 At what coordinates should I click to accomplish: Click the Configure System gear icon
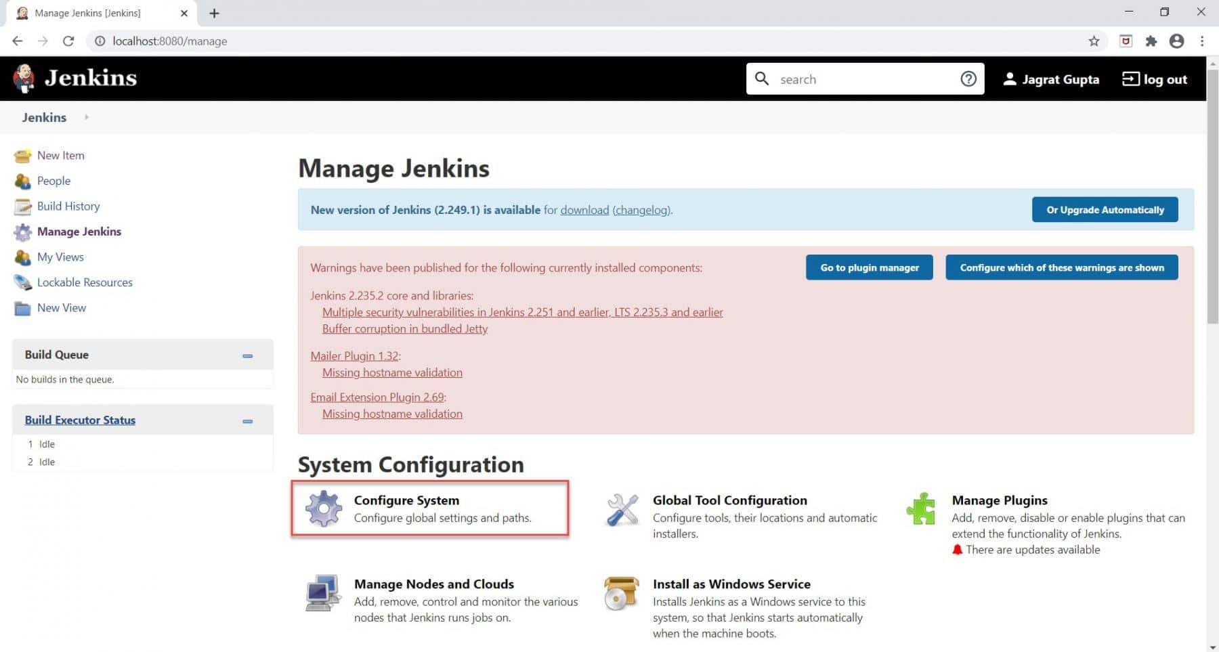(324, 508)
